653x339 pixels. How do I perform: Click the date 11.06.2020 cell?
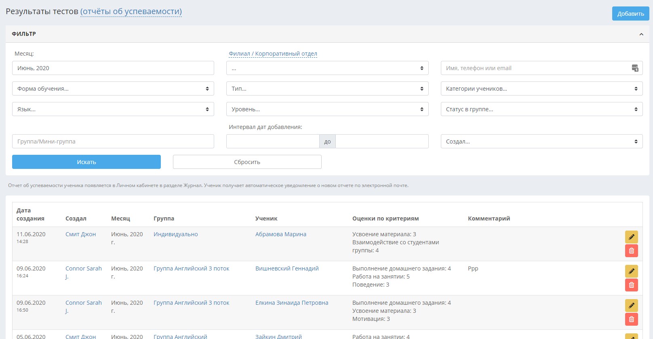coord(31,234)
